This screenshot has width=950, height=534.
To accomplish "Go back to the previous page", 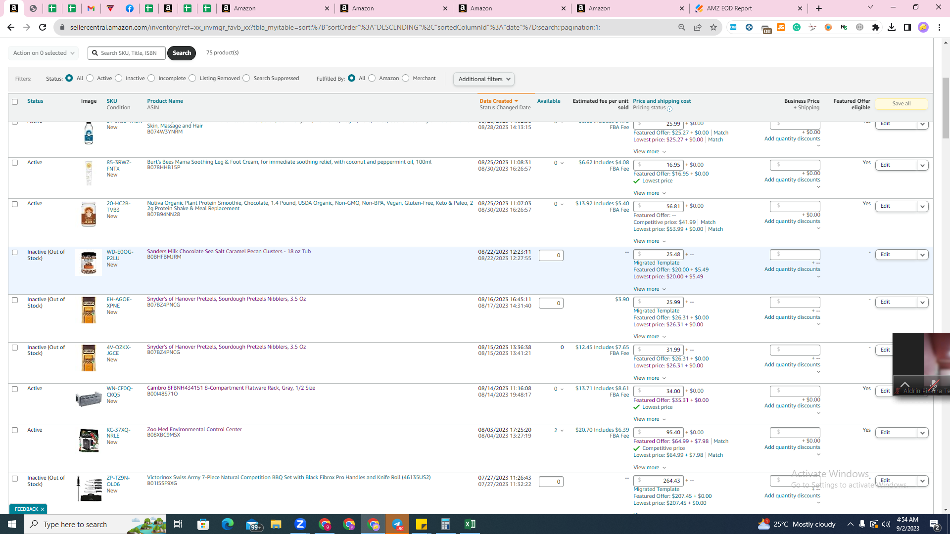I will 11,27.
